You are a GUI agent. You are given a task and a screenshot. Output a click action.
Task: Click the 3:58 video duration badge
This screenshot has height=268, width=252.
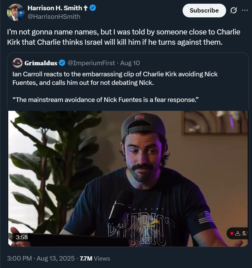pos(21,237)
